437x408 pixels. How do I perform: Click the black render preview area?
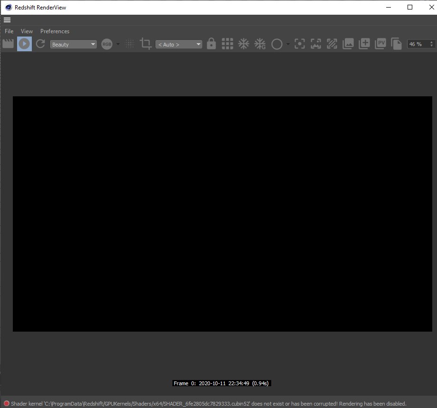pos(222,214)
